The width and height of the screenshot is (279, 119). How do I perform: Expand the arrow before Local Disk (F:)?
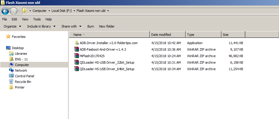[49, 11]
